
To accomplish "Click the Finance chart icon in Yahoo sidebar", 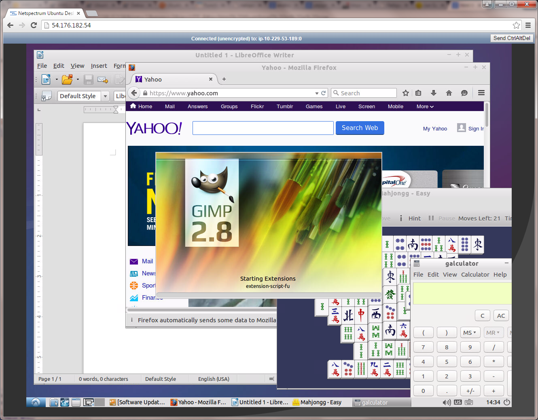I will [134, 298].
